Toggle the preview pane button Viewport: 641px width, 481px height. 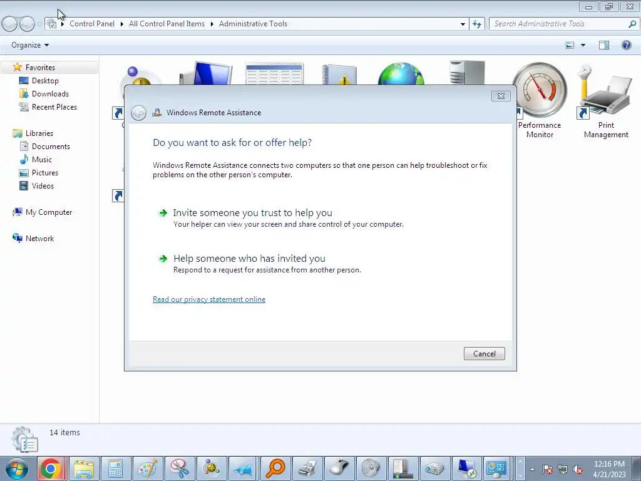[x=604, y=45]
